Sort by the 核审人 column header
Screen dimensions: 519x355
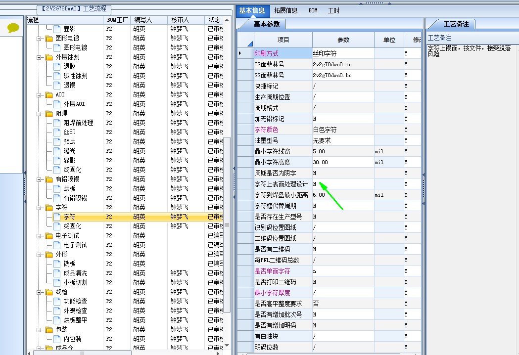click(186, 20)
